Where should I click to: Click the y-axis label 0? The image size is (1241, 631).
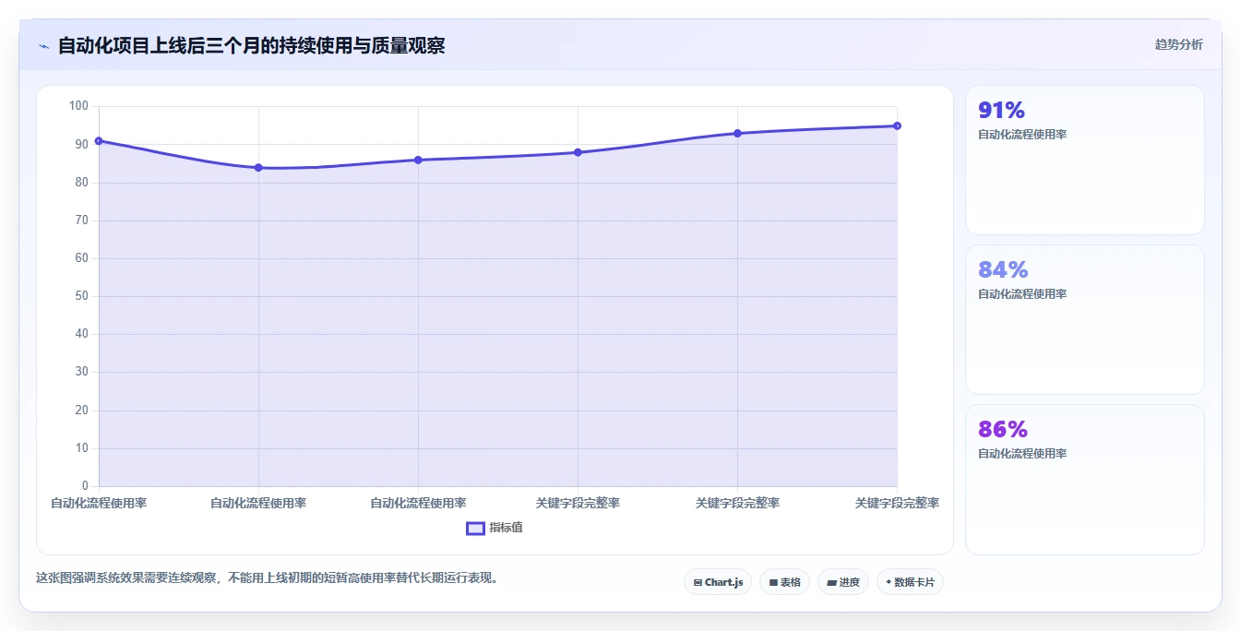tap(85, 486)
